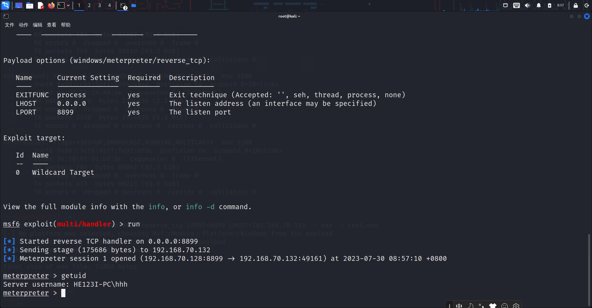Screen dimensions: 592x308
Task: Toggle Chinese punctuation mode icon
Action: pyautogui.click(x=481, y=305)
